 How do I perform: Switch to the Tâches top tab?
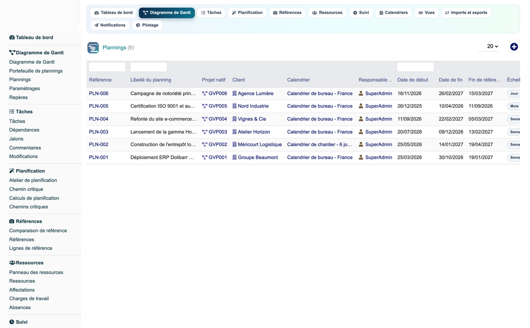(211, 13)
